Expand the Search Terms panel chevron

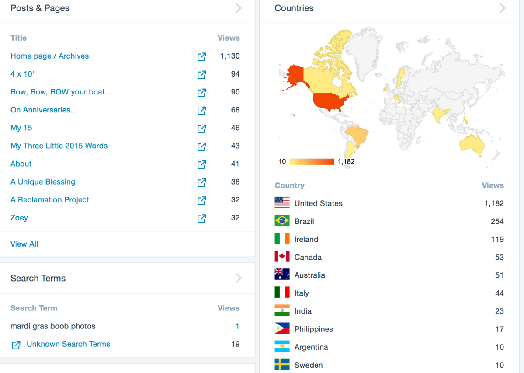[x=239, y=278]
